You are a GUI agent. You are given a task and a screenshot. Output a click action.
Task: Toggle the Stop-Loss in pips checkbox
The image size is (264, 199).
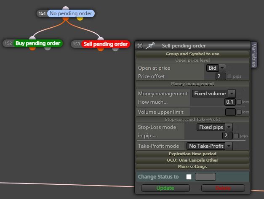(236, 136)
